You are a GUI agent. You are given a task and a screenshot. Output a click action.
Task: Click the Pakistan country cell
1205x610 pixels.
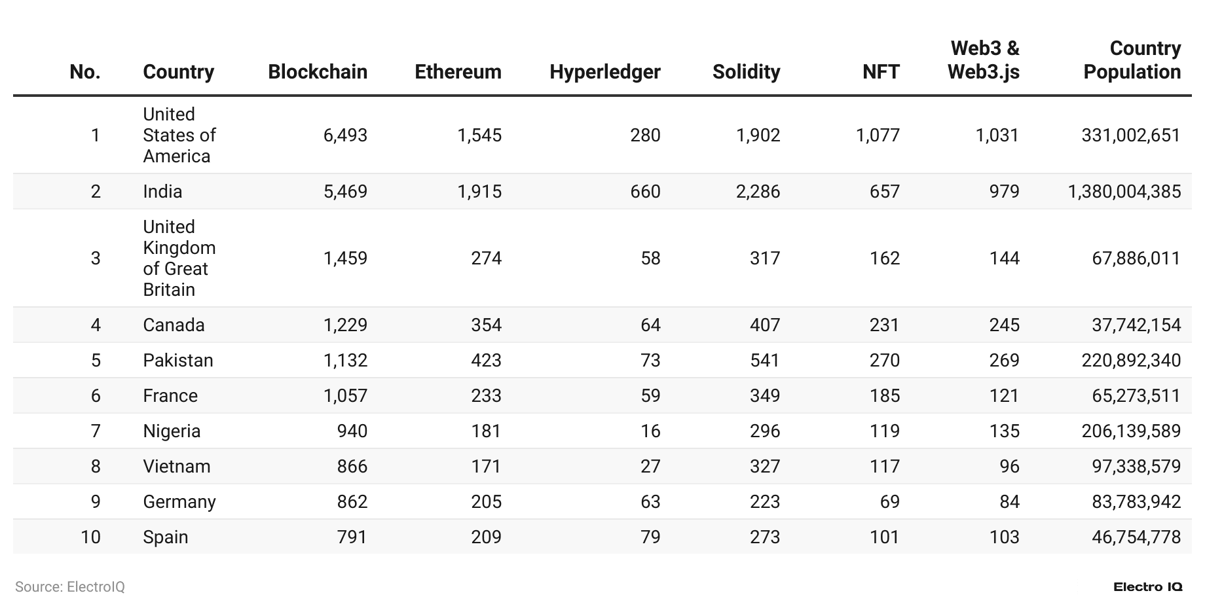[178, 360]
